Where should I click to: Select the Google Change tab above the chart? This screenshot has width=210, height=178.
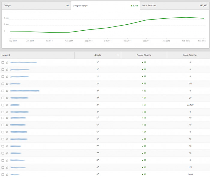(x=105, y=5)
